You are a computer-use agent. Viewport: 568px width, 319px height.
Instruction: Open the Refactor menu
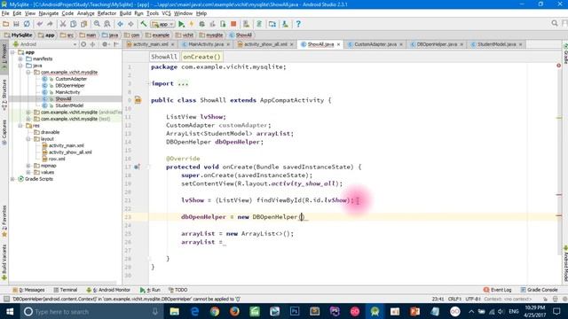106,13
